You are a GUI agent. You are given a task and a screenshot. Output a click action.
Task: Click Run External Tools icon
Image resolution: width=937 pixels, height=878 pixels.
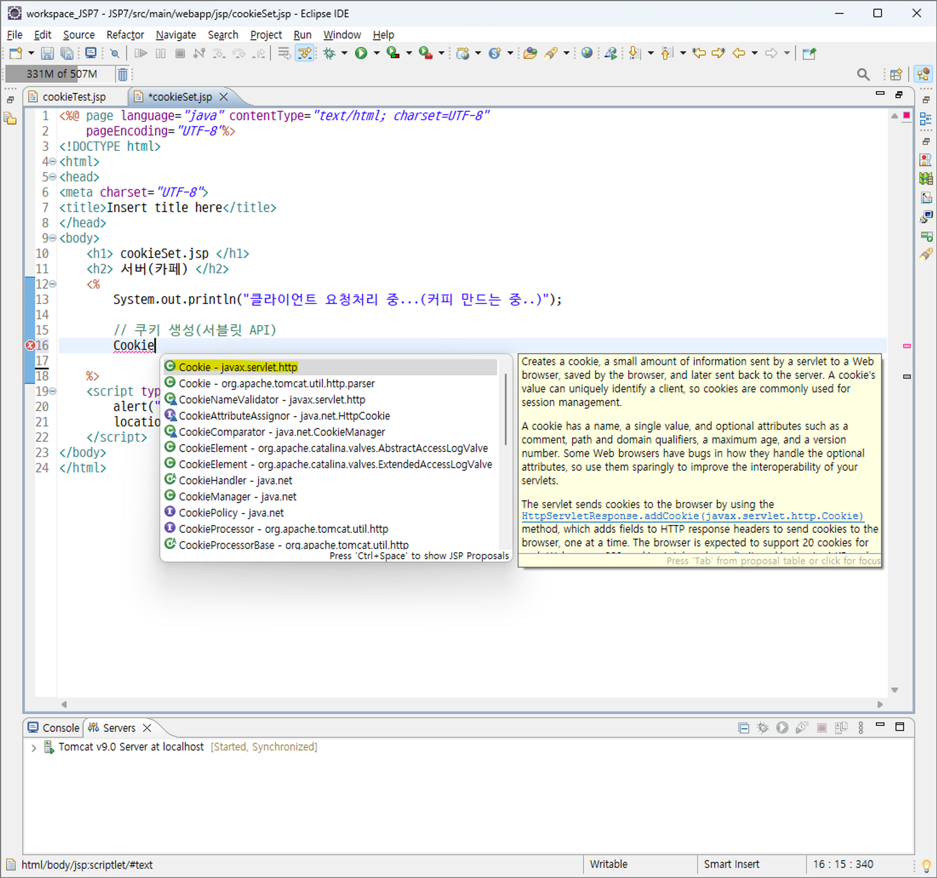(x=425, y=53)
